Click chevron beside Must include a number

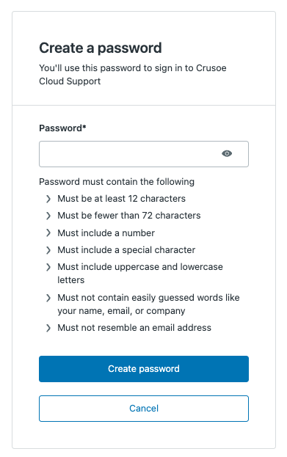coord(48,233)
